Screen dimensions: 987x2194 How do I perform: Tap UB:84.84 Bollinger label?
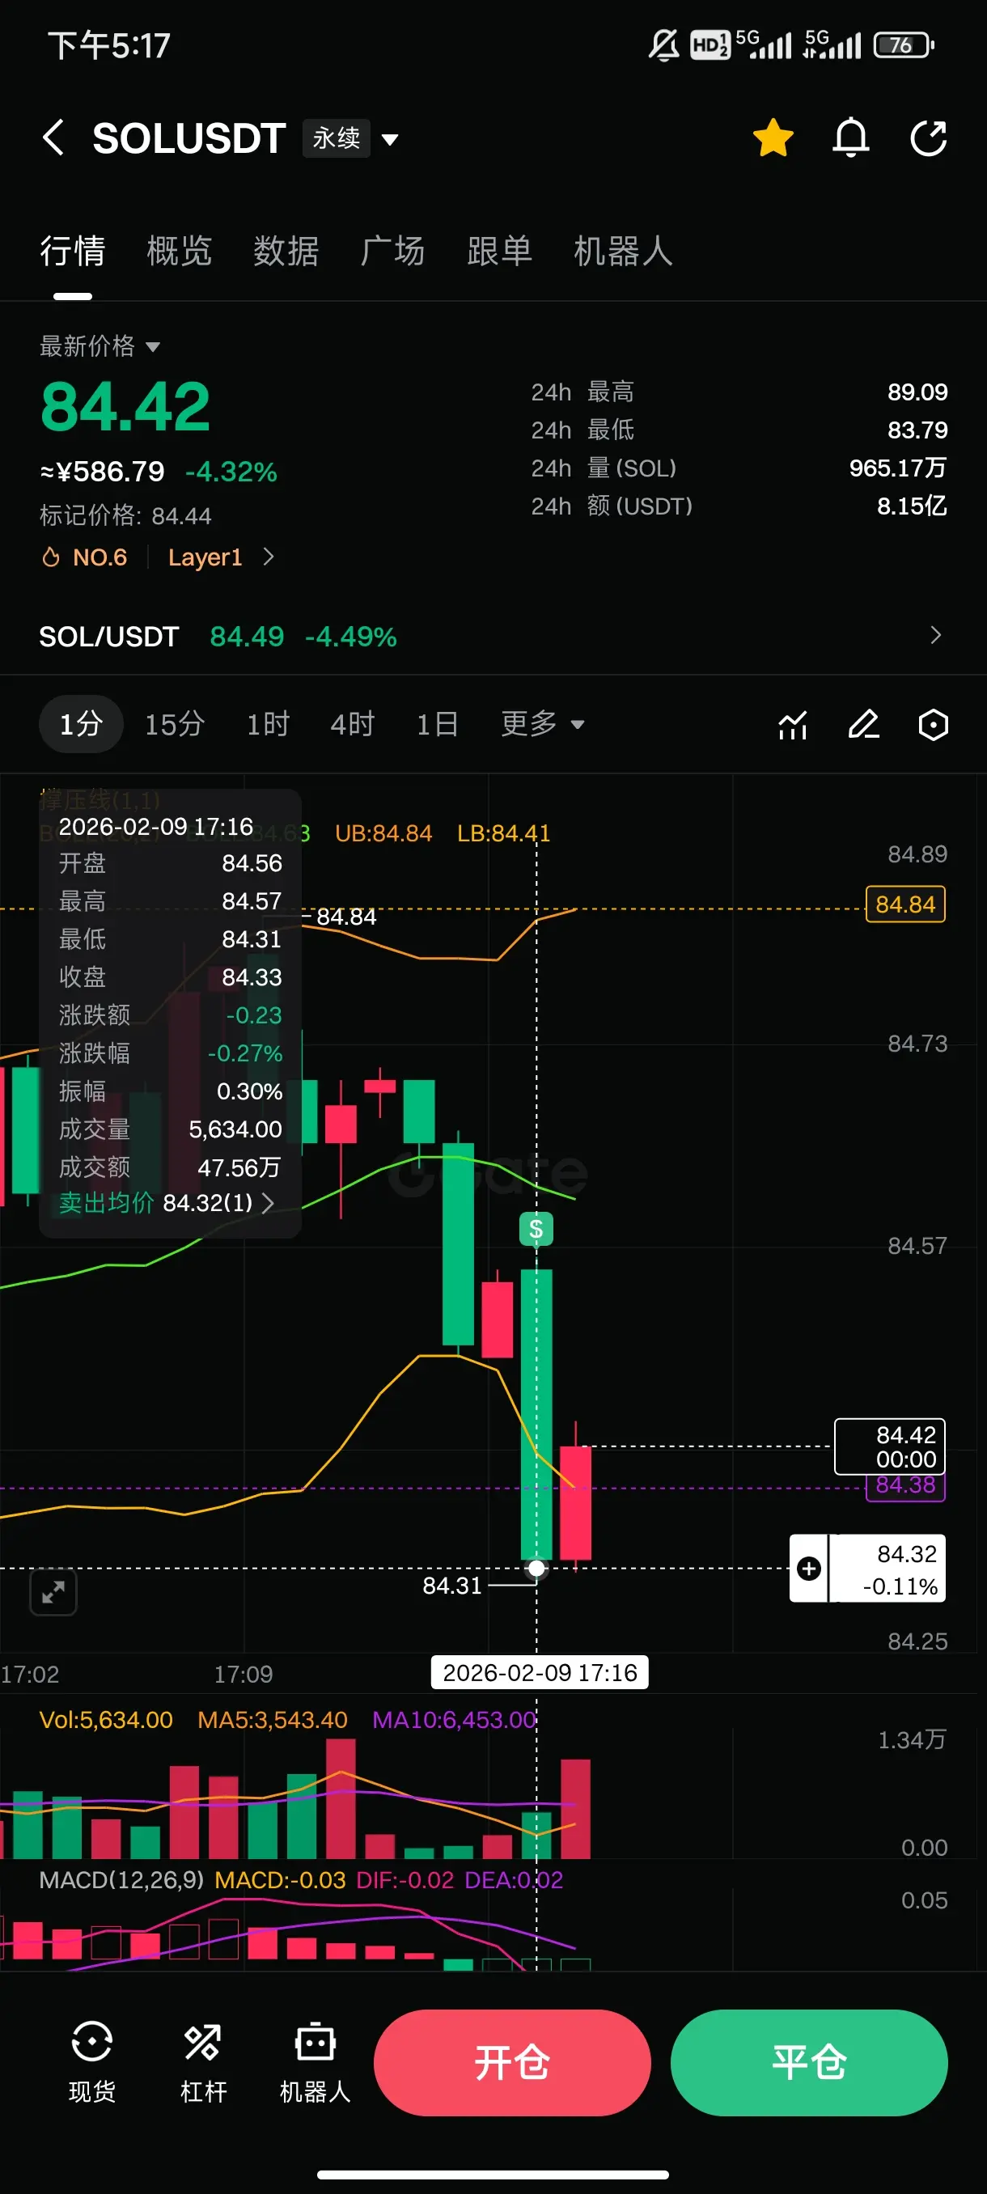coord(383,833)
